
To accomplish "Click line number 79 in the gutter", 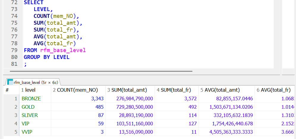I will tap(14, 50).
